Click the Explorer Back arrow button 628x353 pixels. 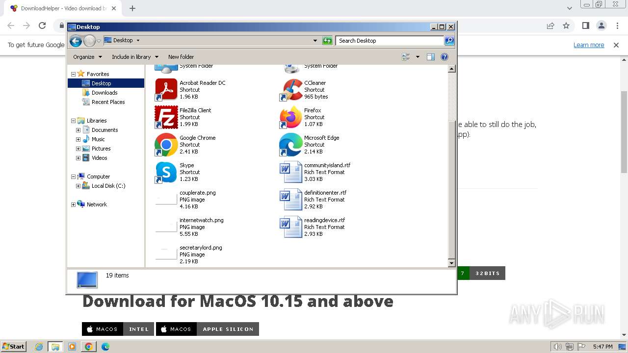tap(76, 41)
